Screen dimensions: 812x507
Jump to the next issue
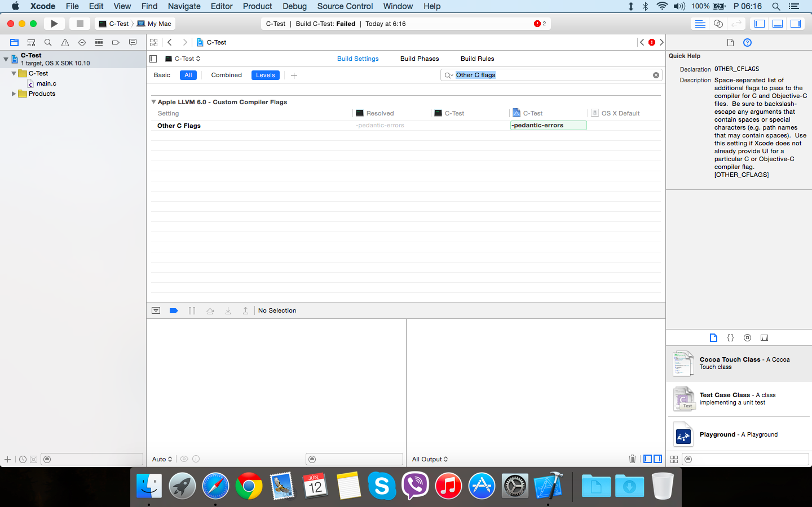(661, 42)
